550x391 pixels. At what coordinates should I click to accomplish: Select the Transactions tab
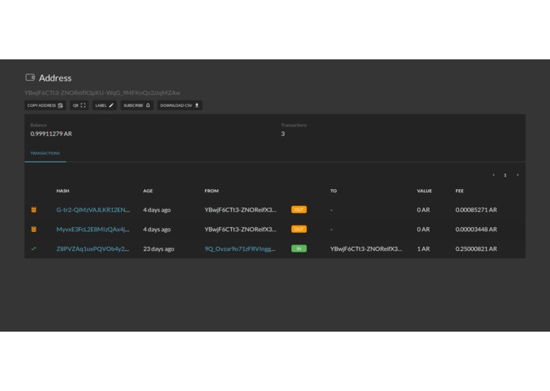45,154
